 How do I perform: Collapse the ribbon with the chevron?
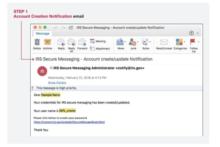coord(198,33)
